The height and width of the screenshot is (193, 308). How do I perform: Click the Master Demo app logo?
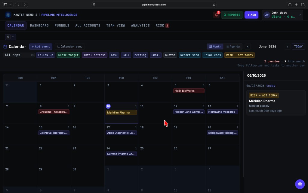click(8, 15)
